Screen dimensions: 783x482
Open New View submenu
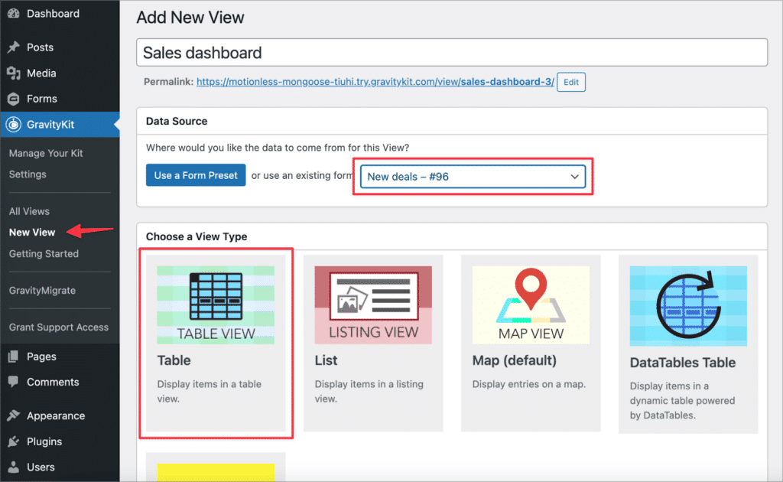[x=32, y=232]
